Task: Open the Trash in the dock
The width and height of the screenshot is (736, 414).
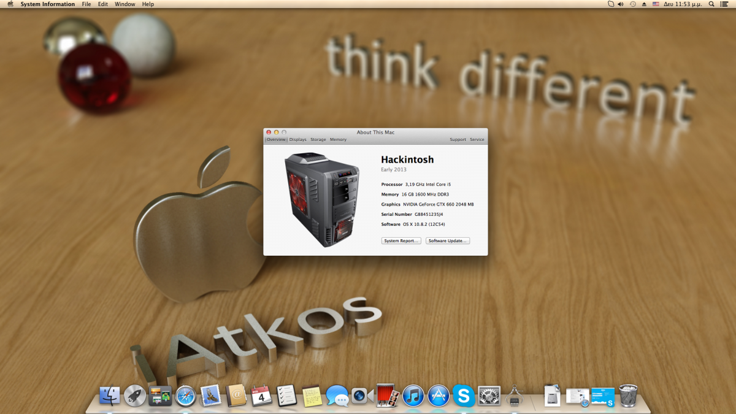Action: (628, 396)
